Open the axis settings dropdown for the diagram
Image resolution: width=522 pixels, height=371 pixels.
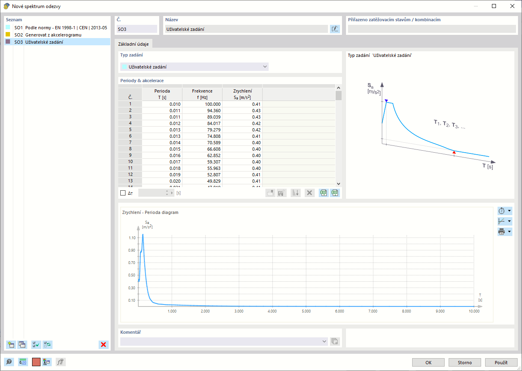coord(505,221)
